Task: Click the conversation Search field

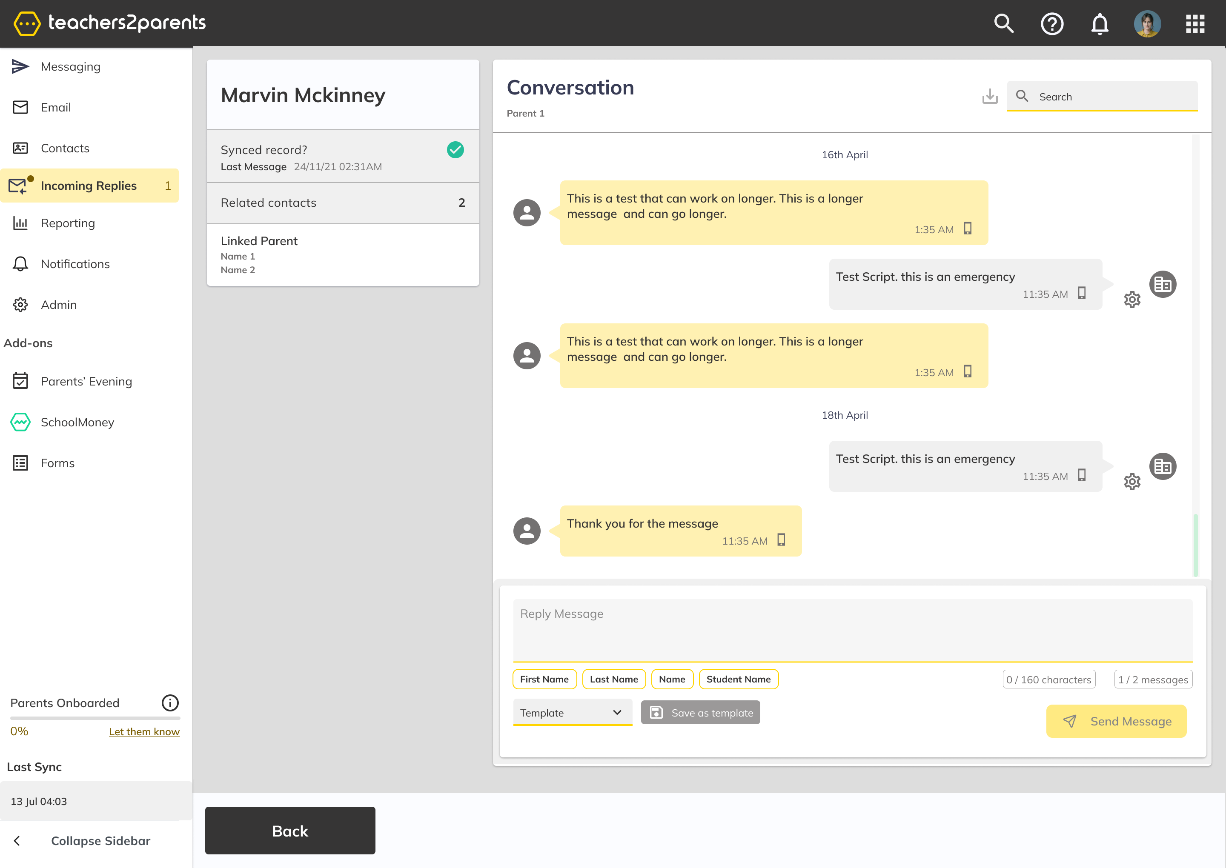Action: pos(1102,96)
